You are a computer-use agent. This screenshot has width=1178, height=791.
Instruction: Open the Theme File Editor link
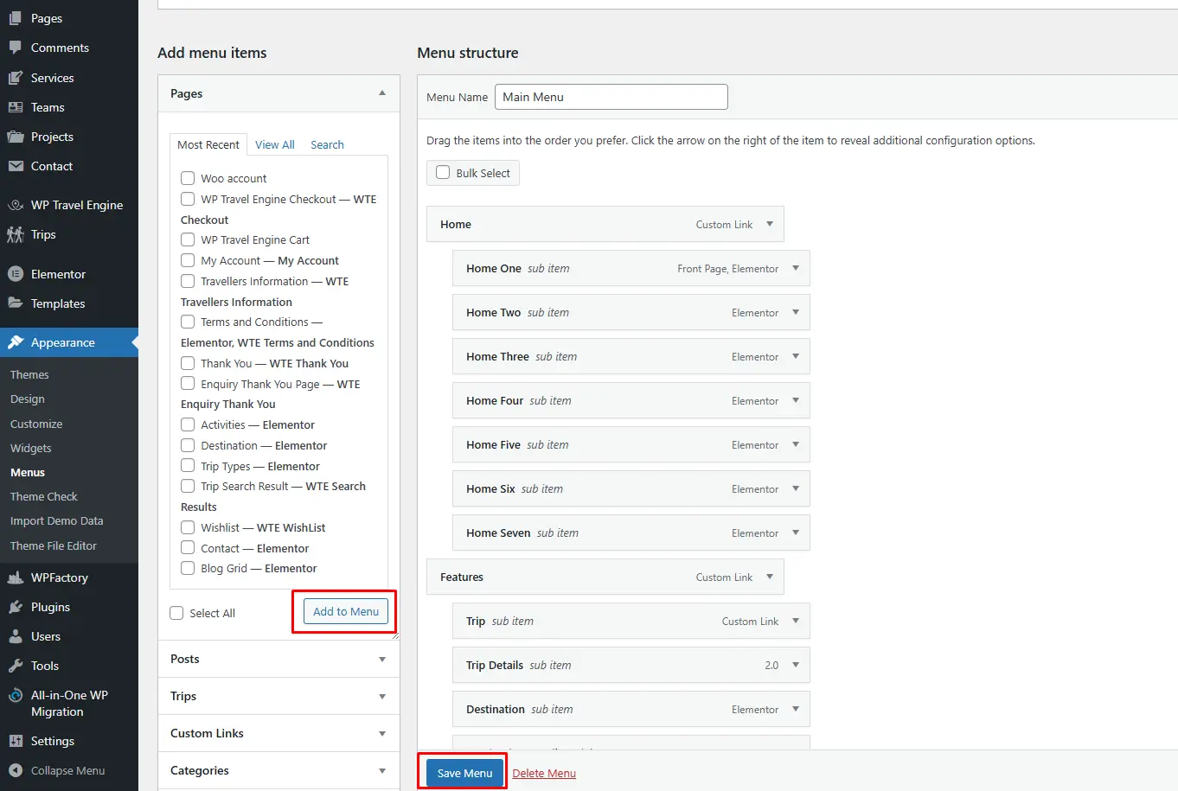(x=54, y=545)
